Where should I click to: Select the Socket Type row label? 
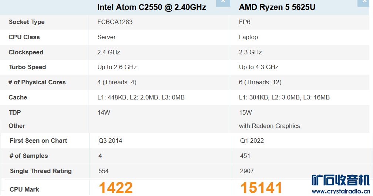27,22
